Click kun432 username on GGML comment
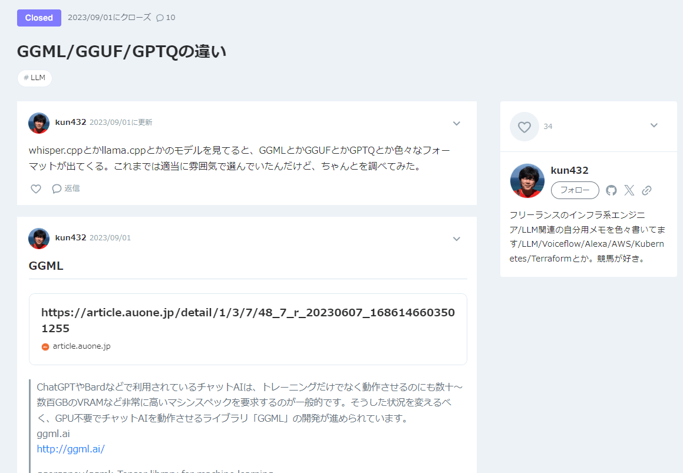683x473 pixels. 71,238
